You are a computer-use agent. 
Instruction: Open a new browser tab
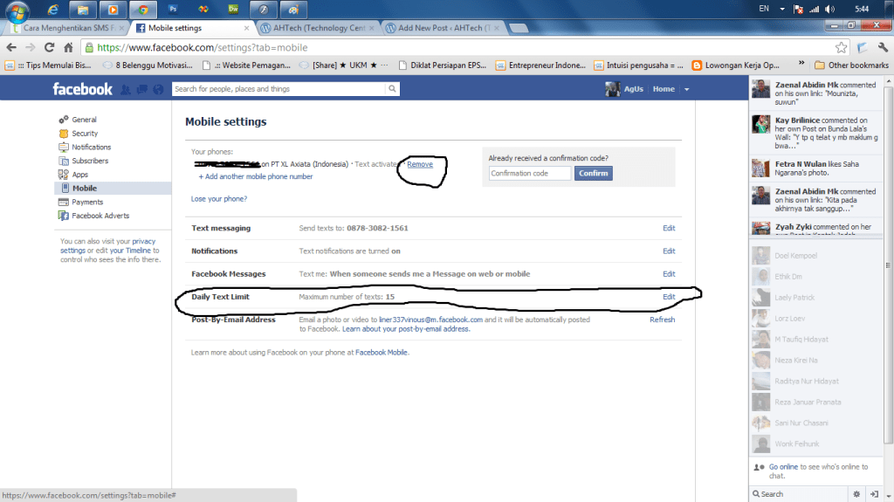pyautogui.click(x=519, y=28)
